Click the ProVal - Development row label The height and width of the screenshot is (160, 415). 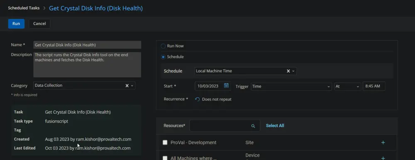coord(193,143)
